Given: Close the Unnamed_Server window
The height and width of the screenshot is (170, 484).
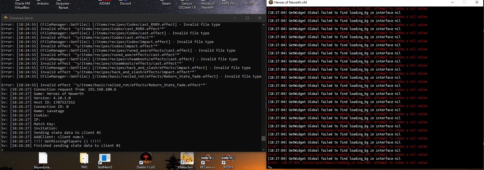Looking at the screenshot, I should [260, 18].
